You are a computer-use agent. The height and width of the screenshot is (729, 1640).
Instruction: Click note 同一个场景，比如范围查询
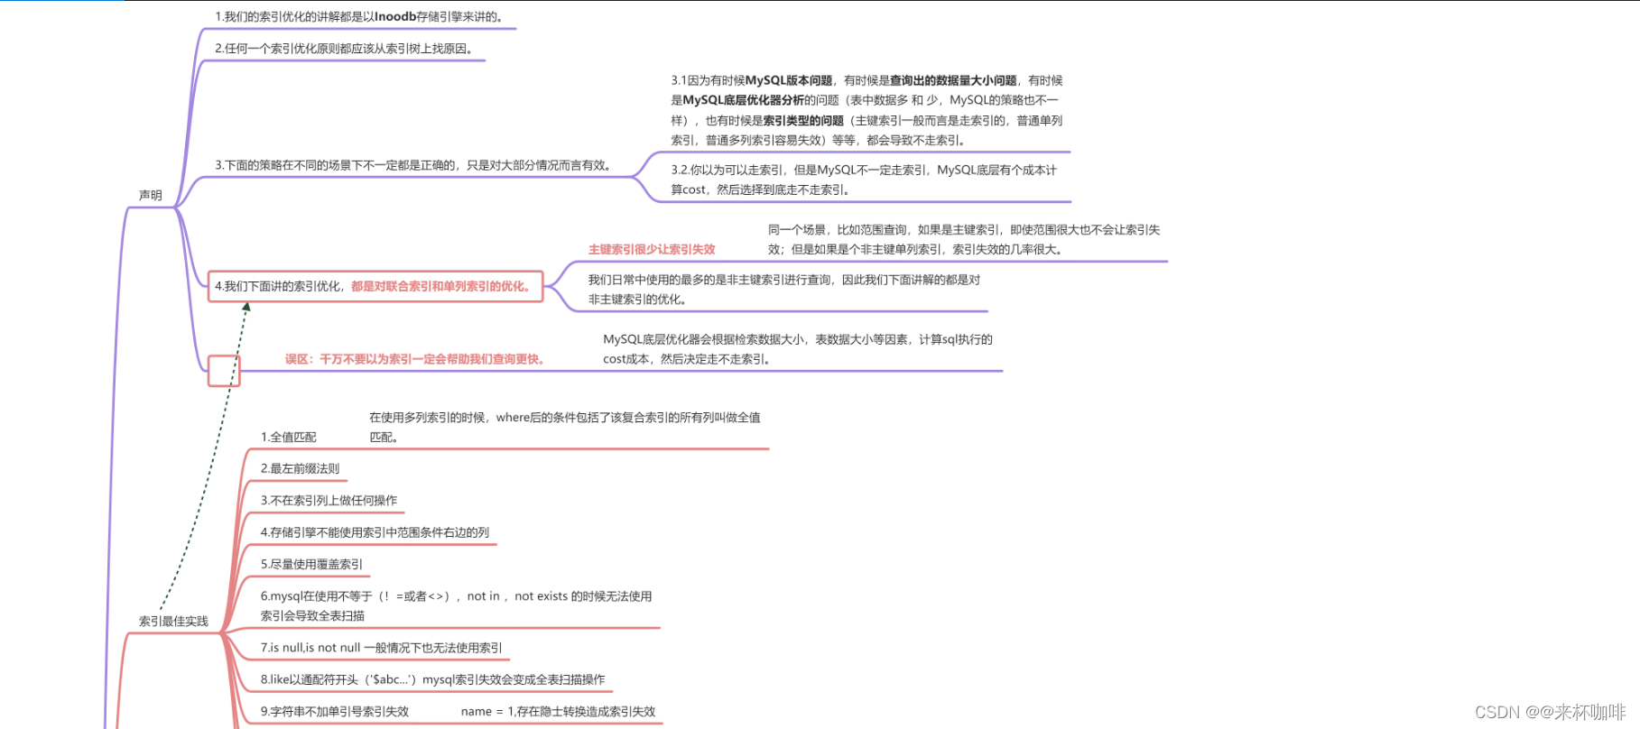coord(964,239)
